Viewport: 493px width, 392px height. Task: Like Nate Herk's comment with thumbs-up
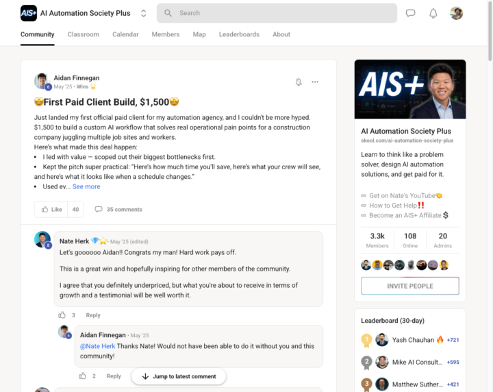pos(62,315)
